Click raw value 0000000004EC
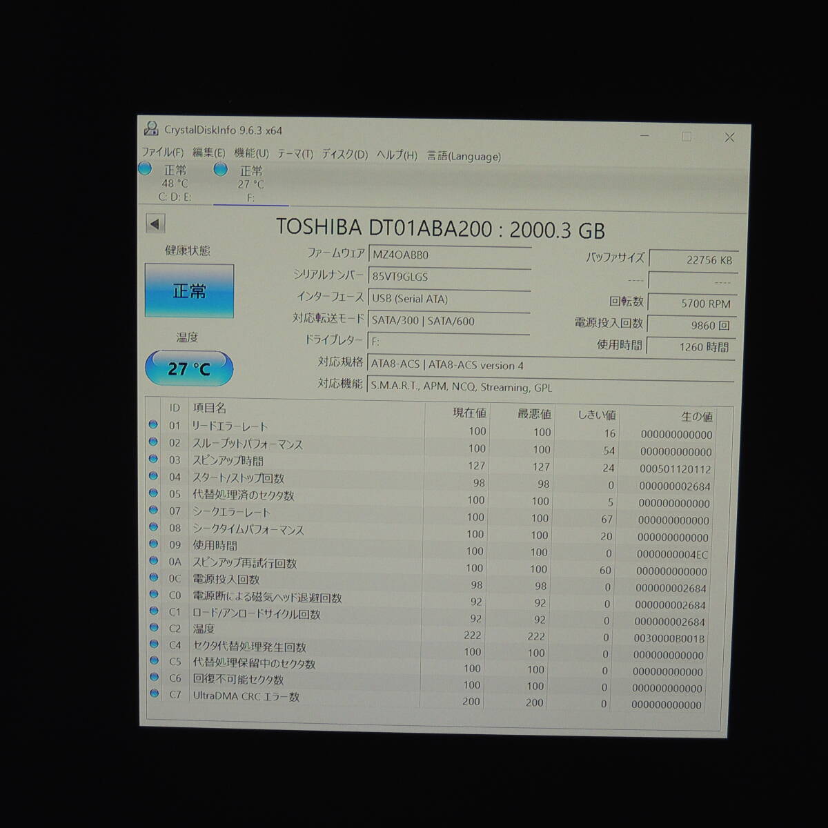 pos(672,554)
